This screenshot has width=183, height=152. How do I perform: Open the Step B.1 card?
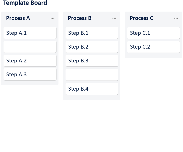coord(91,33)
